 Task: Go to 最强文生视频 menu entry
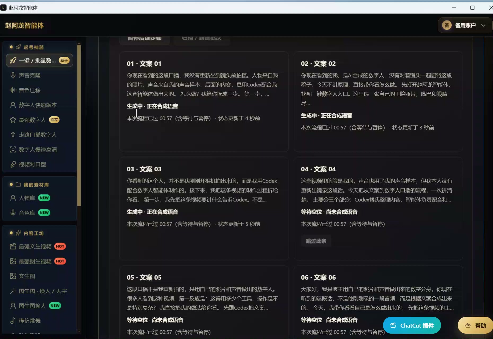pyautogui.click(x=39, y=246)
